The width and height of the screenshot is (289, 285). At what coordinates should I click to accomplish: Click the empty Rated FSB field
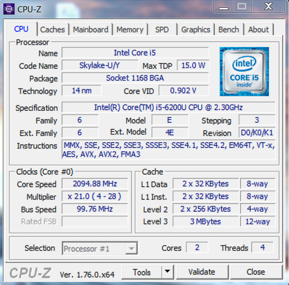point(95,221)
